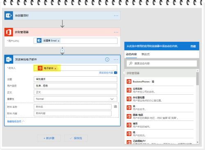Click the Office icon next to 已启用帐户?

point(129,142)
